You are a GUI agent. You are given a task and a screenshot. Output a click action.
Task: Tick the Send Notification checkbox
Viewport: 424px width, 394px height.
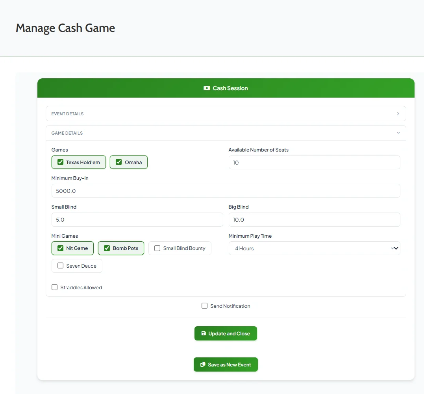tap(205, 306)
